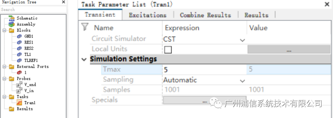
Task: Switch to the Combine Results tab
Action: [x=205, y=15]
